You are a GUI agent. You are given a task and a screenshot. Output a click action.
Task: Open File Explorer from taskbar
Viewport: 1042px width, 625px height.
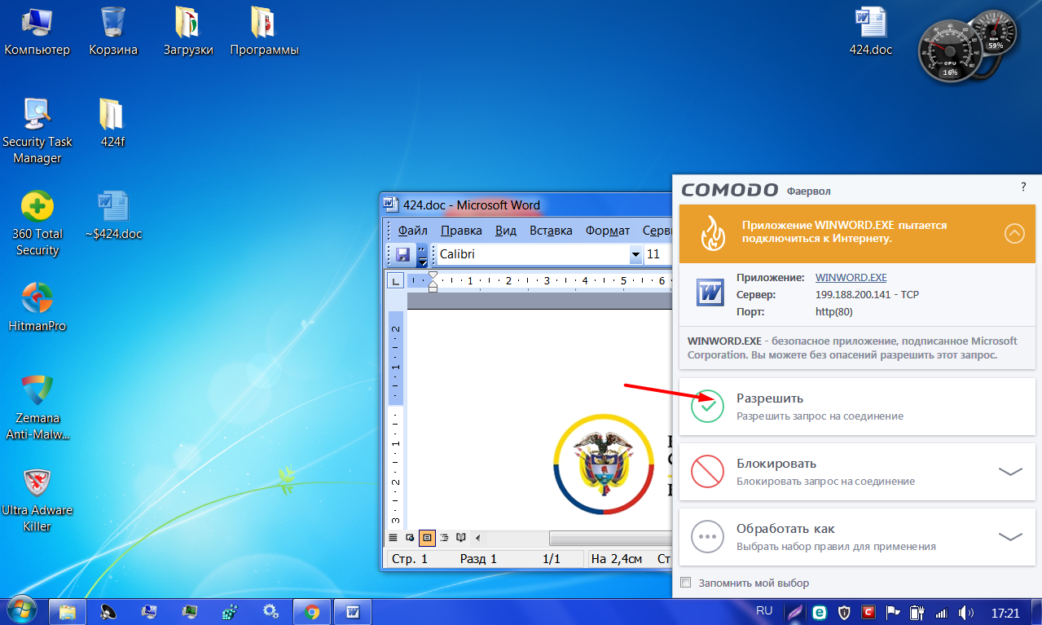click(68, 610)
